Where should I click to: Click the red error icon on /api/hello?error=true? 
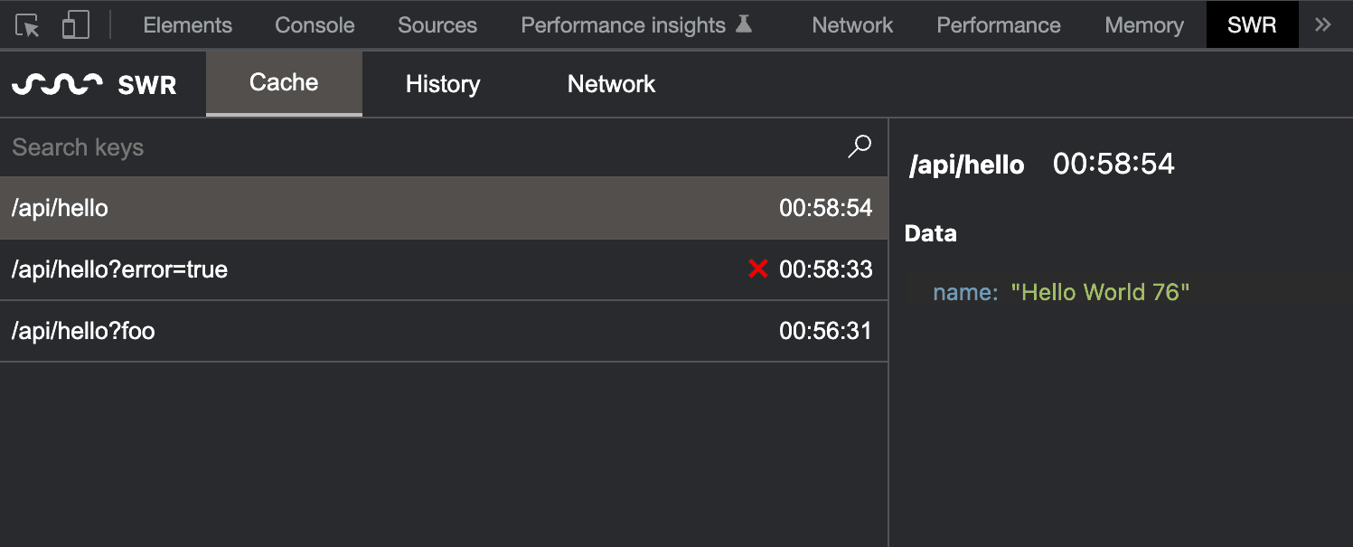pyautogui.click(x=757, y=269)
